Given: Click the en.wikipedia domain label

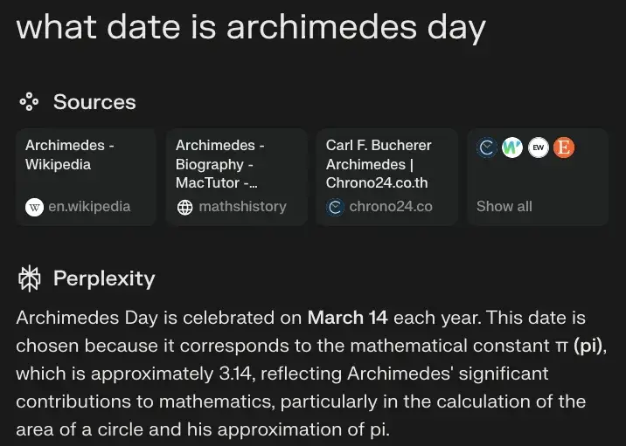Looking at the screenshot, I should 89,207.
